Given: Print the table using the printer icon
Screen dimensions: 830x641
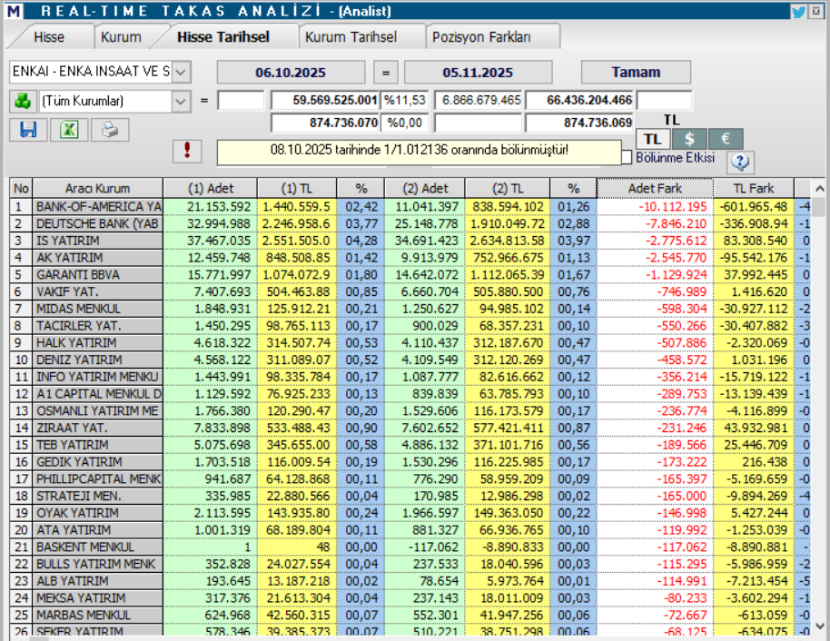Looking at the screenshot, I should coord(110,130).
